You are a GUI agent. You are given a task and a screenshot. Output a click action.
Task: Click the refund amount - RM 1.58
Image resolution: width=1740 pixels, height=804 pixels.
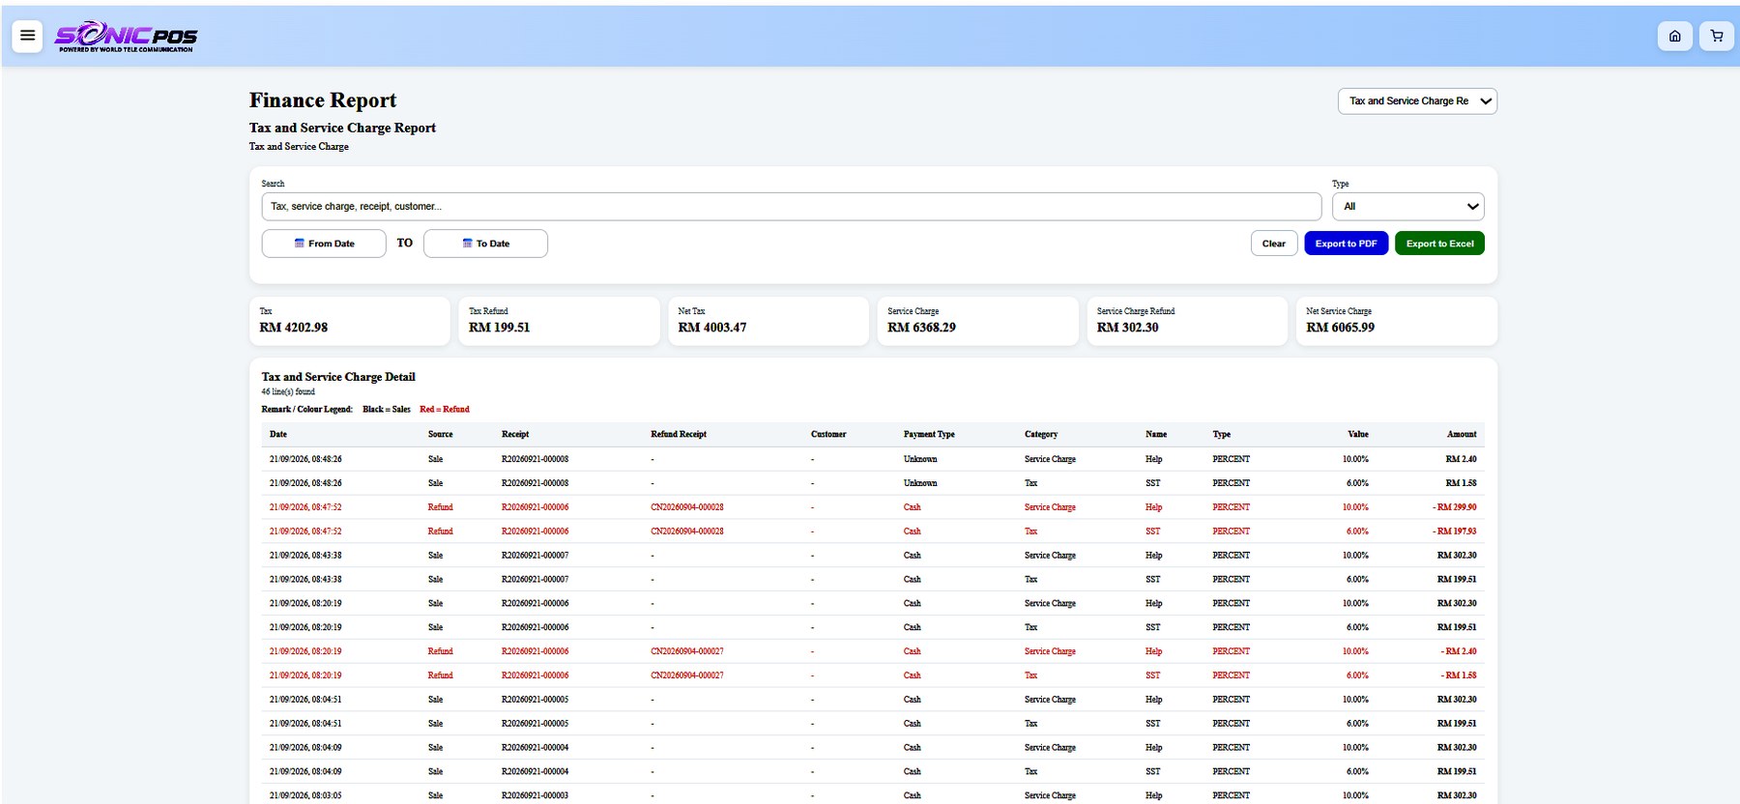1460,675
